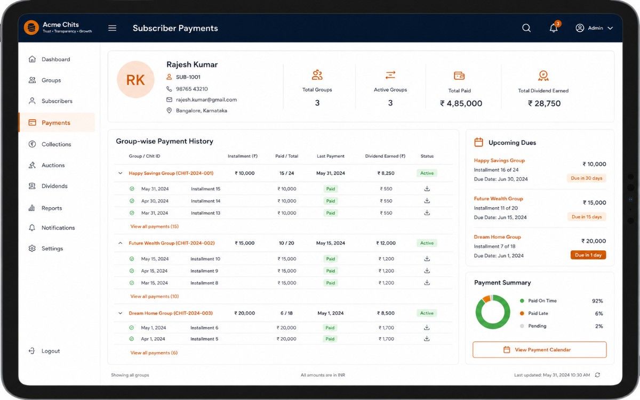Screen dimensions: 640x400
Task: Click View Payment Calendar button
Action: (539, 350)
